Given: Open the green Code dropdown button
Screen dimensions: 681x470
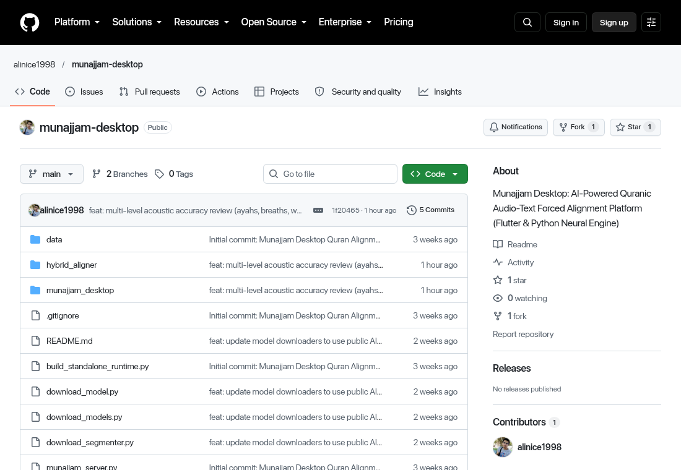Looking at the screenshot, I should pos(435,174).
